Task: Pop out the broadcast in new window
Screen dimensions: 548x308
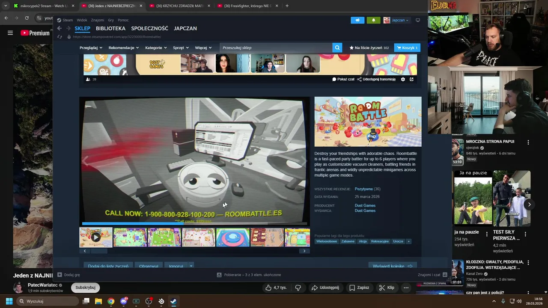Action: point(412,79)
